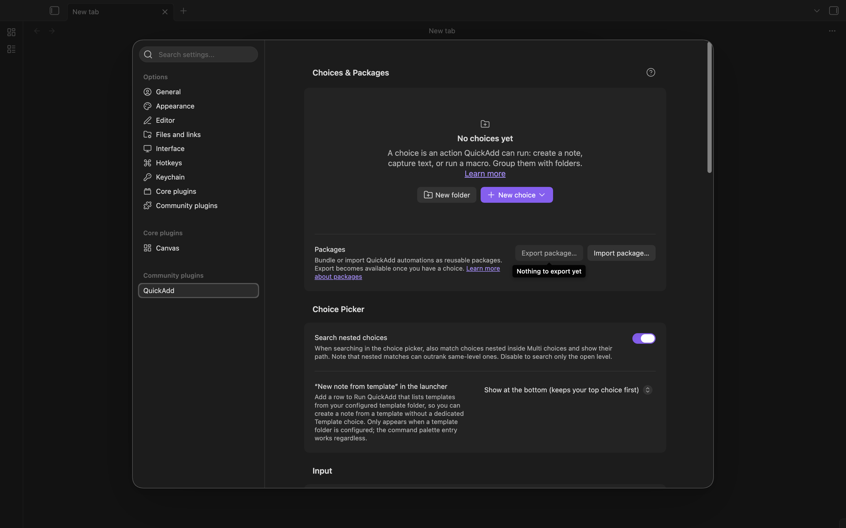Click the Choices & Packages heading
The height and width of the screenshot is (528, 846).
tap(351, 73)
